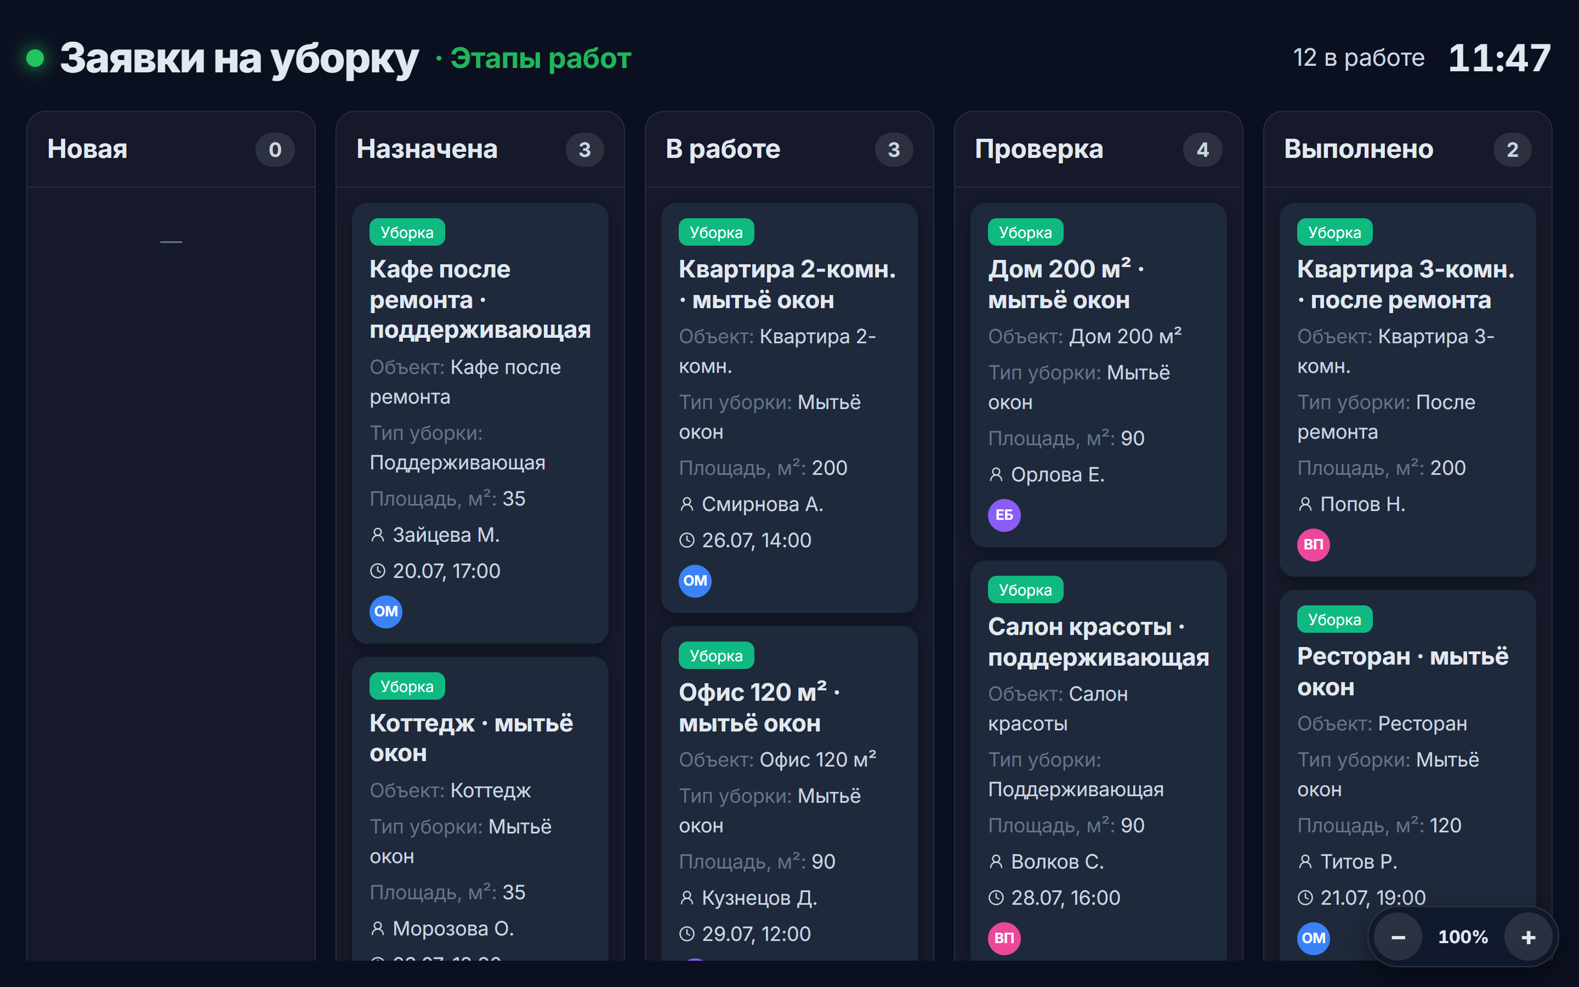The height and width of the screenshot is (987, 1579).
Task: Click the Назначена column counter badge 3
Action: [584, 150]
